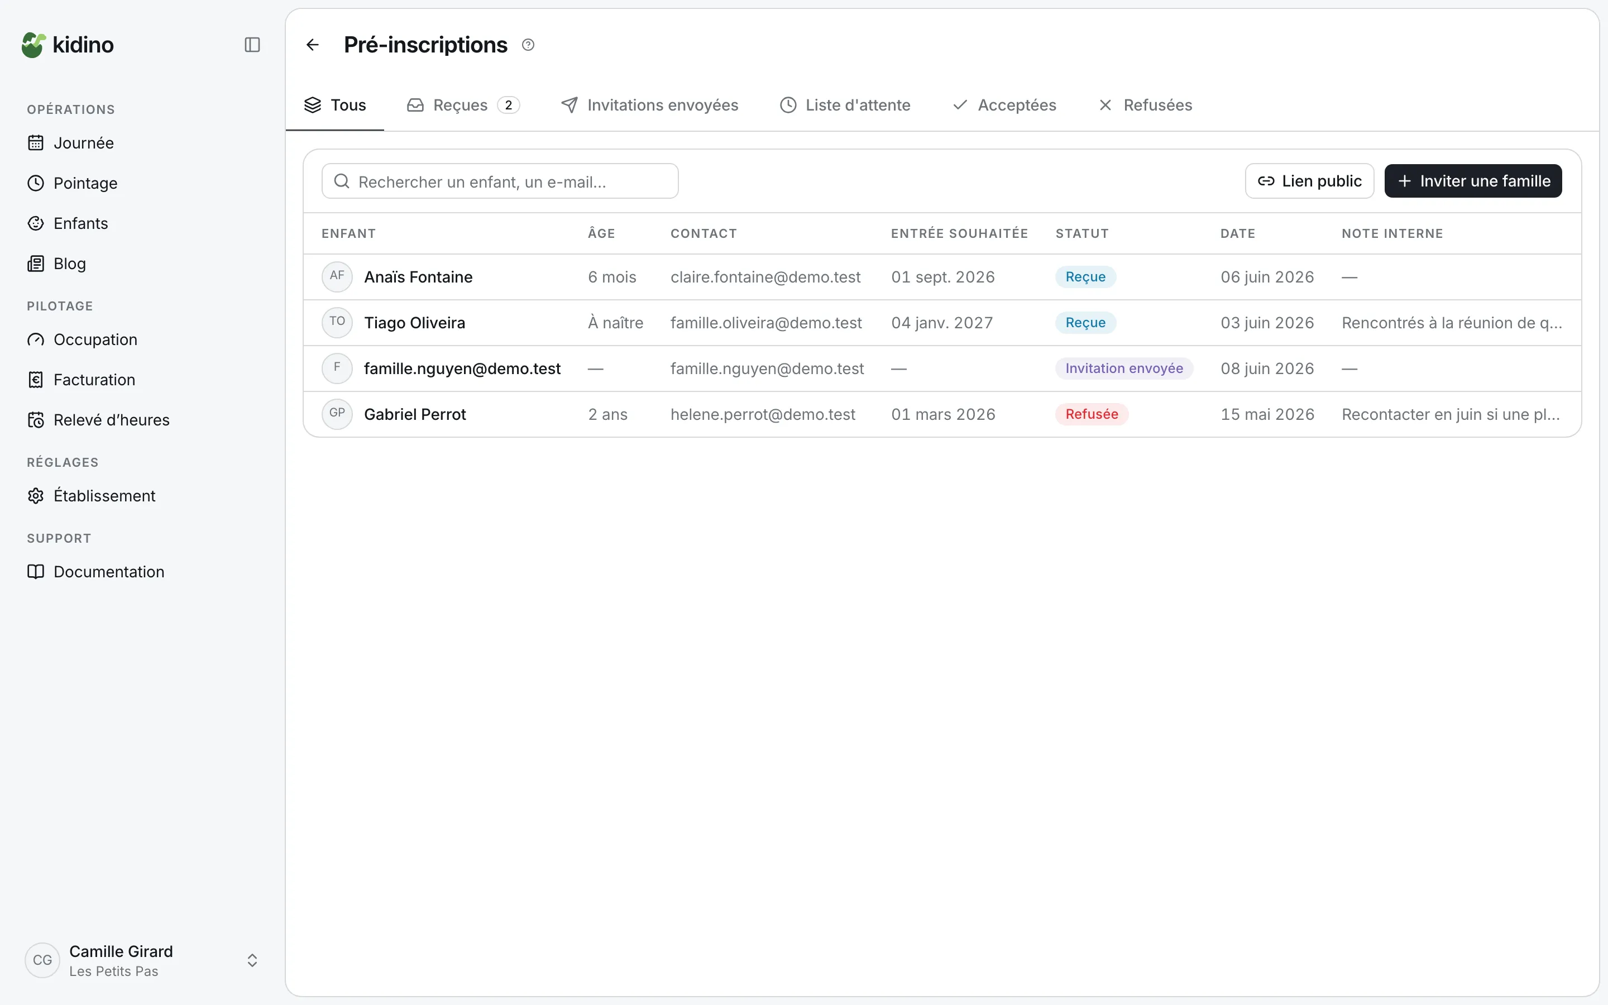Click the note 'Rencontrés à la réunion de q...'

point(1452,323)
